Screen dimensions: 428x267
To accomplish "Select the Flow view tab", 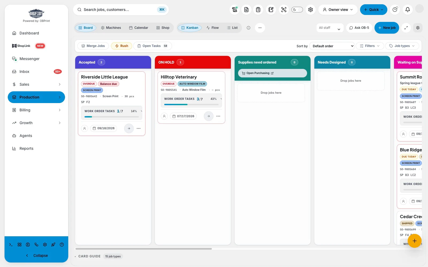I will (213, 28).
